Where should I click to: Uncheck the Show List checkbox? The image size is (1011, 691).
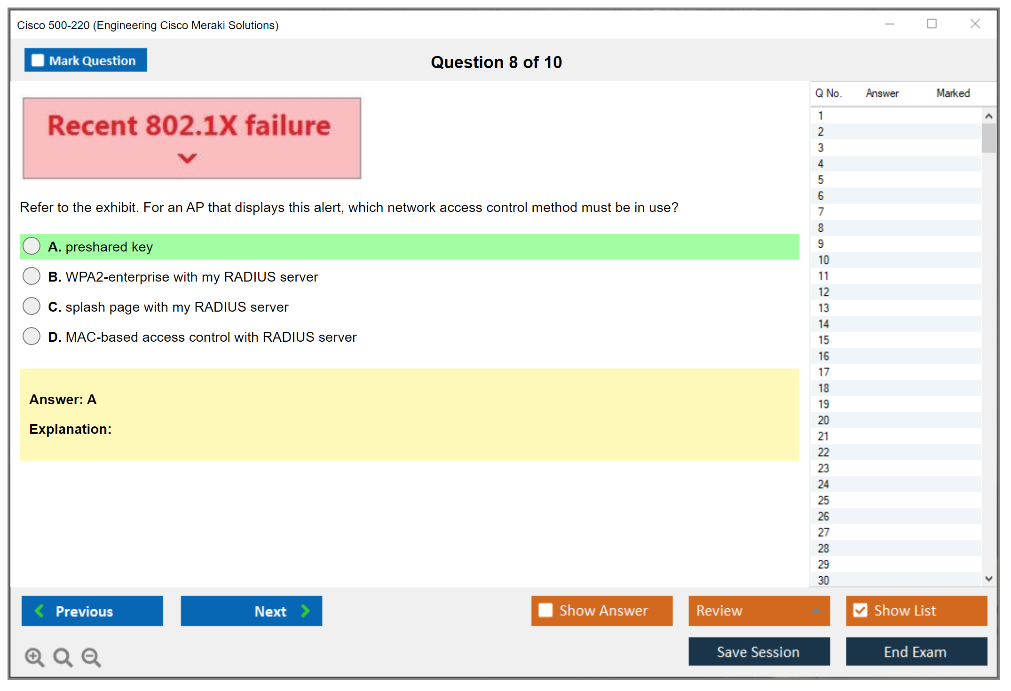[860, 610]
